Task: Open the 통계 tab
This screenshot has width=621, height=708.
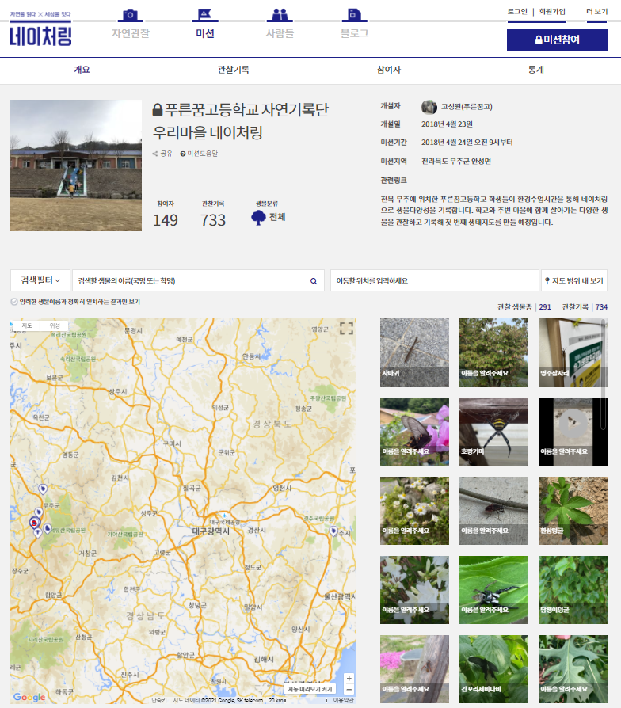Action: [535, 70]
